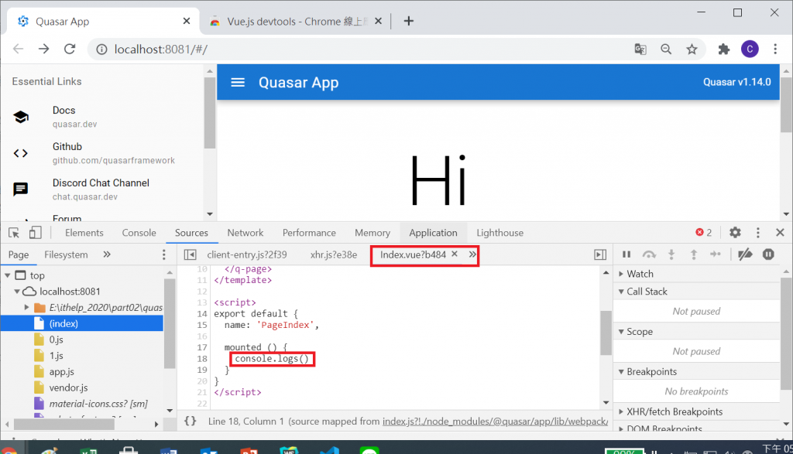Switch to the Elements tab

(x=84, y=233)
